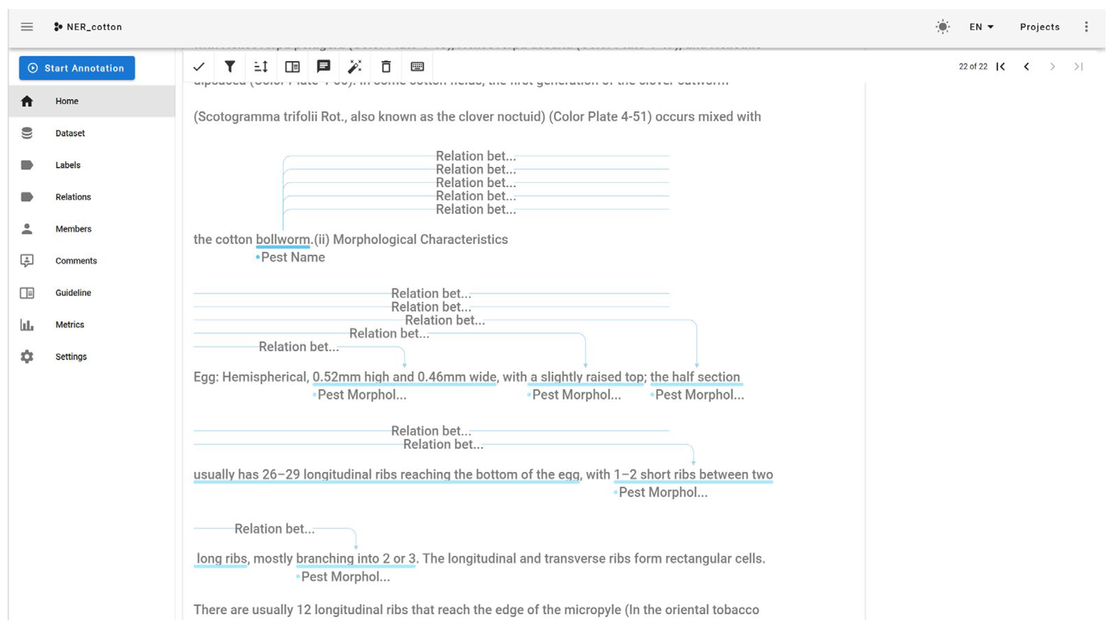
Task: Open the three-dot more options menu
Action: point(1086,27)
